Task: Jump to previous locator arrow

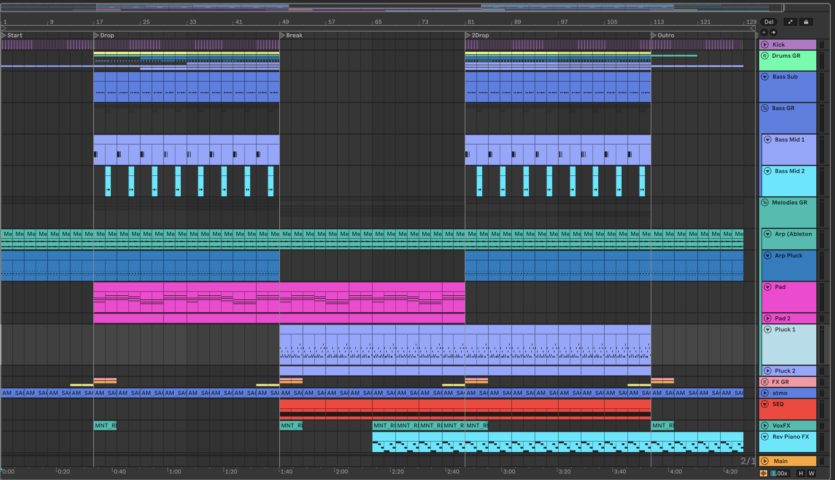Action: (764, 32)
